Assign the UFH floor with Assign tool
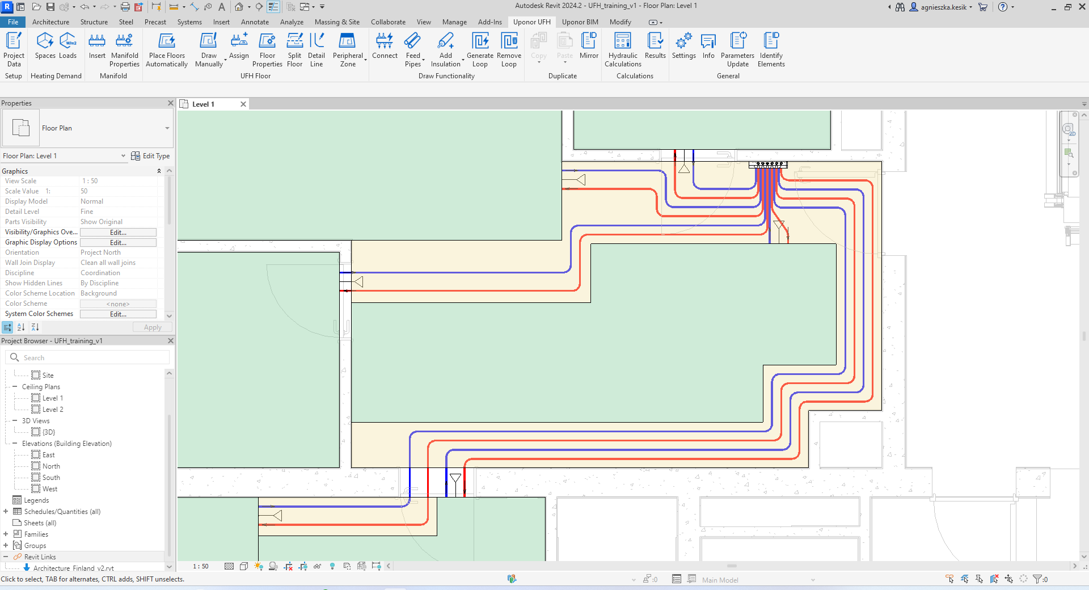Image resolution: width=1089 pixels, height=590 pixels. coord(239,45)
